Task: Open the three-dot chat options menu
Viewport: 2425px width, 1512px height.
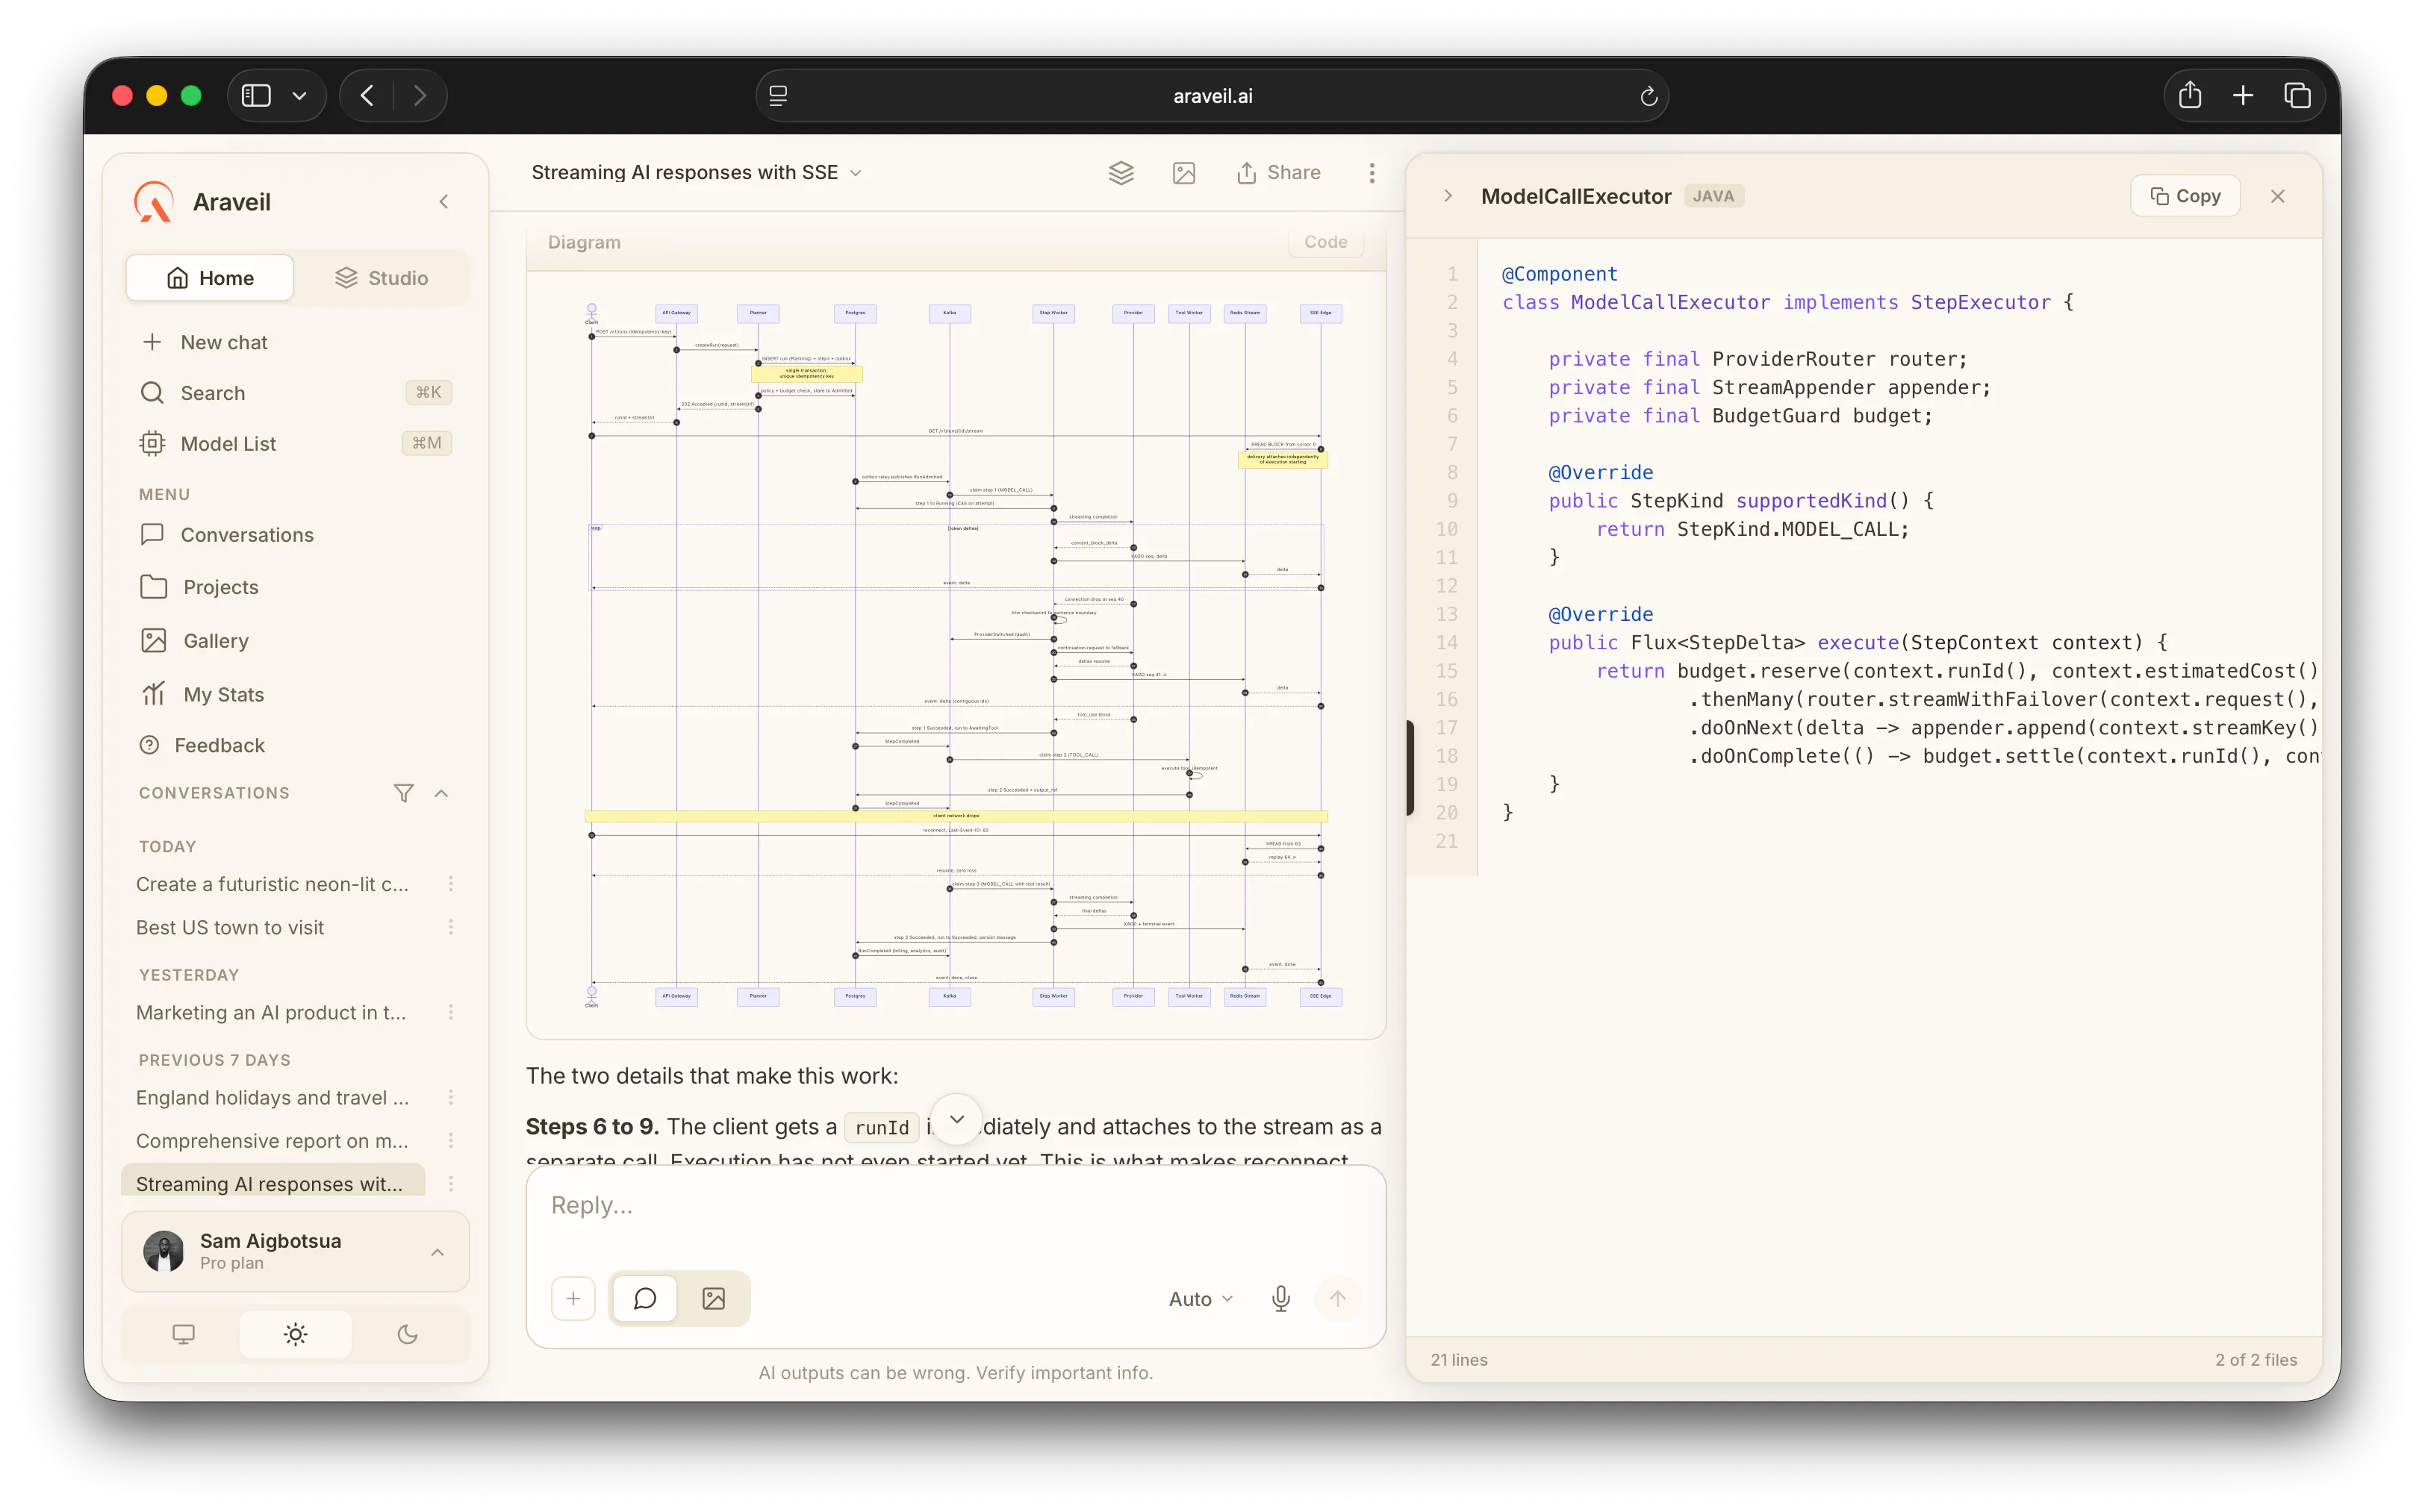Action: [x=1372, y=173]
